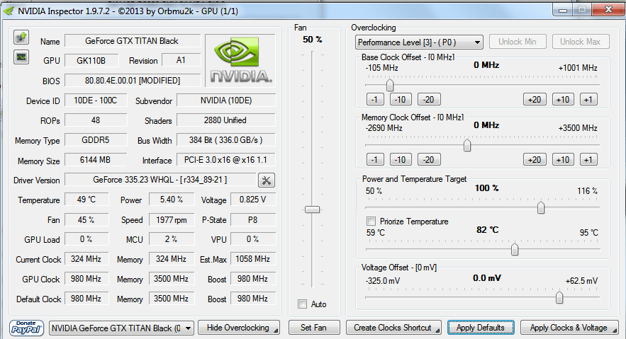Click the Est.Max value 1058 MHz
The image size is (626, 339).
tap(252, 259)
